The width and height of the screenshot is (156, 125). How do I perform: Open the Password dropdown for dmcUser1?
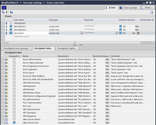pos(117,33)
